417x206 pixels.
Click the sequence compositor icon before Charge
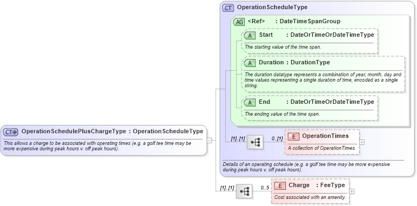[x=244, y=191]
